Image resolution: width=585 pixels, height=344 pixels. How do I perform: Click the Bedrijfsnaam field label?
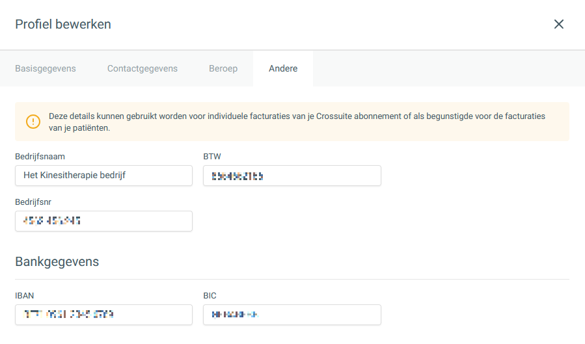coord(40,157)
